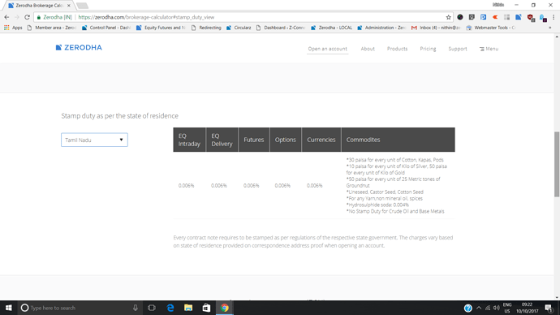Click the Currencies column header
Viewport: 560px width, 315px height.
coord(321,140)
